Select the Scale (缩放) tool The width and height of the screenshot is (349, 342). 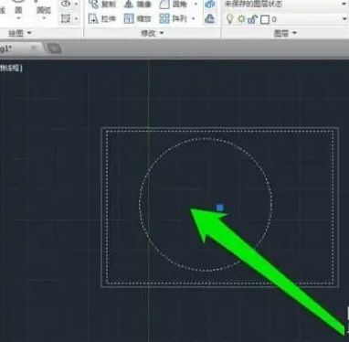(x=138, y=19)
